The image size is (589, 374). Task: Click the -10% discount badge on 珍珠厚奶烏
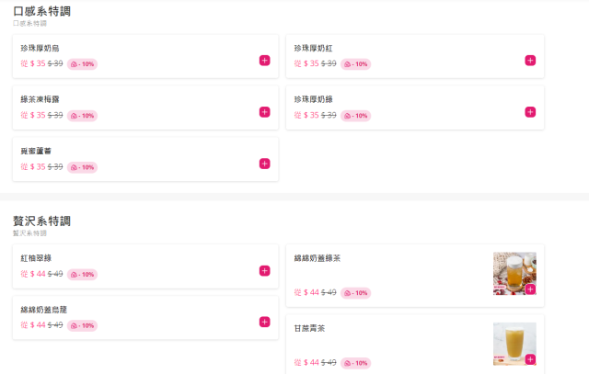click(x=82, y=64)
